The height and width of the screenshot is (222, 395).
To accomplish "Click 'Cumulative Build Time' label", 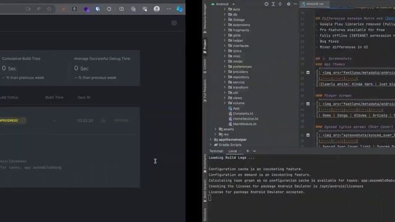I will coord(21,59).
